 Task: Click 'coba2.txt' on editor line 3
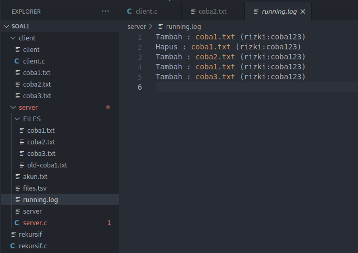pyautogui.click(x=215, y=57)
